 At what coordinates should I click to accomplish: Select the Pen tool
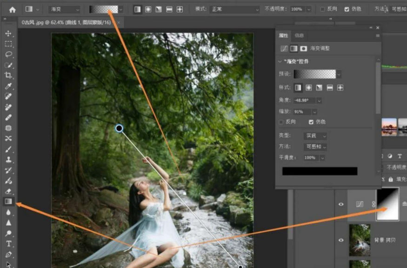(x=8, y=254)
